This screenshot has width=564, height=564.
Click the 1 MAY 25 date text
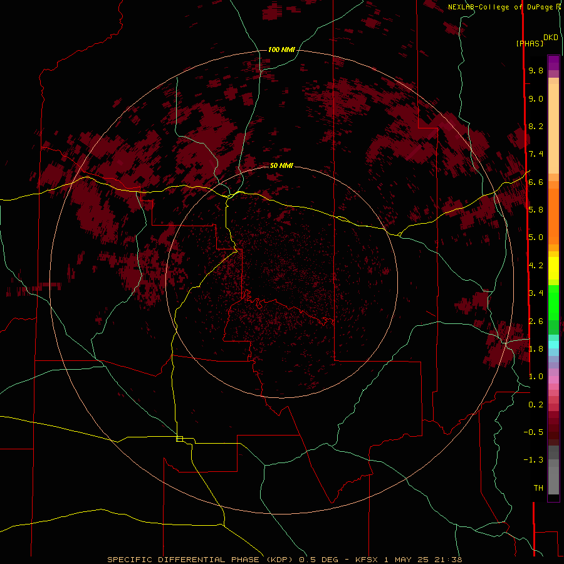[407, 560]
